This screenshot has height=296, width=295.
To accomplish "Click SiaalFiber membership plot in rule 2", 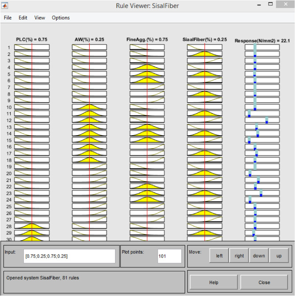I will pyautogui.click(x=205, y=54).
